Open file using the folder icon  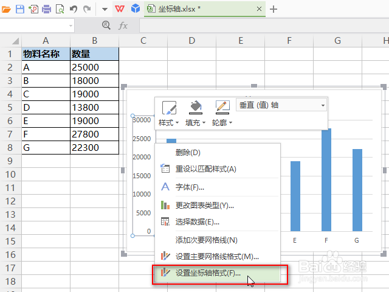click(6, 9)
